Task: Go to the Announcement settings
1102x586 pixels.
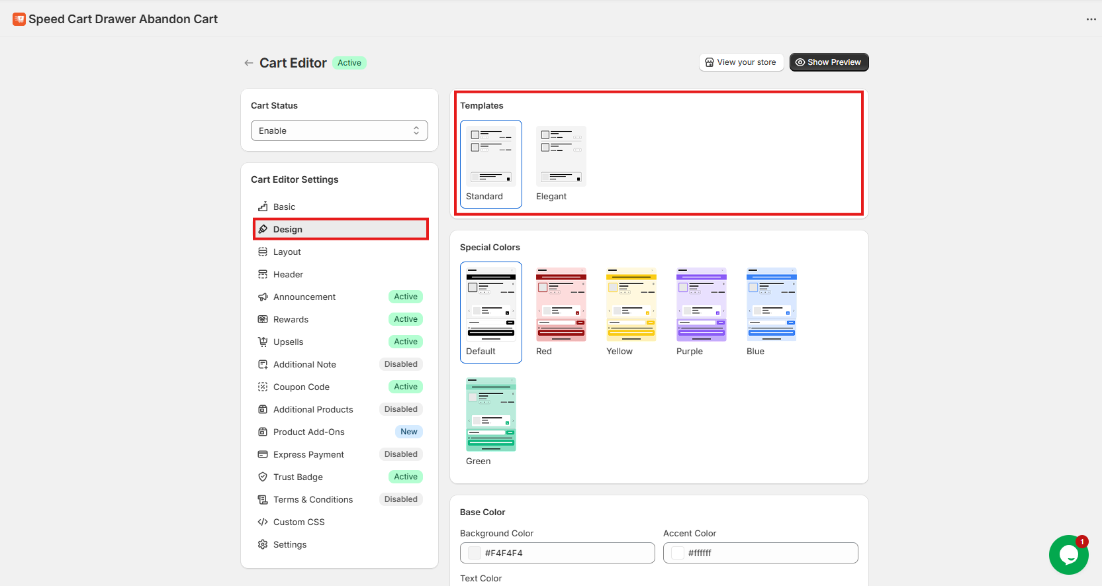Action: click(304, 297)
